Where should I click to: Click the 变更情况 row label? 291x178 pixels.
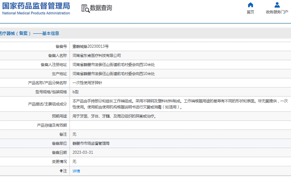point(59,162)
